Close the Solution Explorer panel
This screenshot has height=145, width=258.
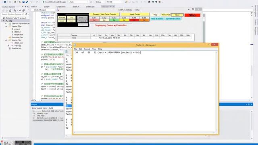coord(28,7)
